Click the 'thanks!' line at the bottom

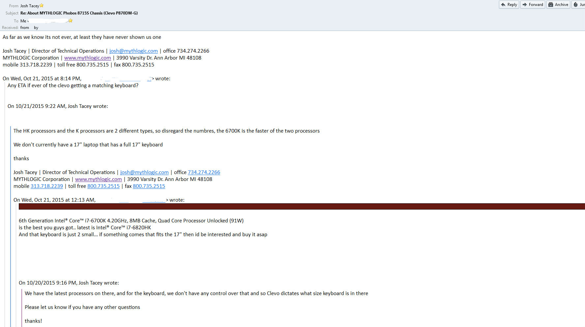33,321
